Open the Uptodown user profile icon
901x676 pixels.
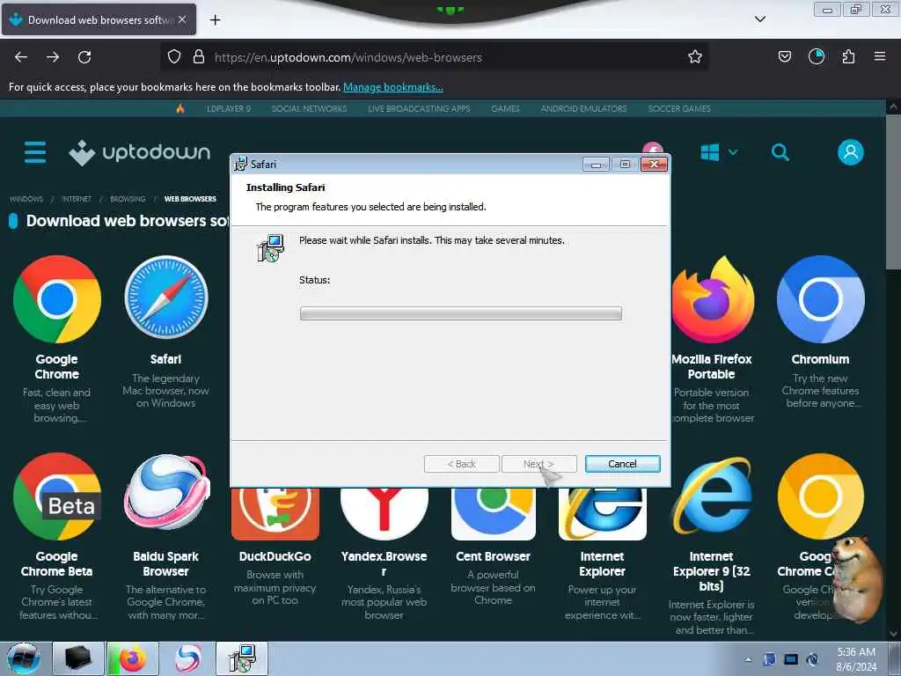[851, 152]
